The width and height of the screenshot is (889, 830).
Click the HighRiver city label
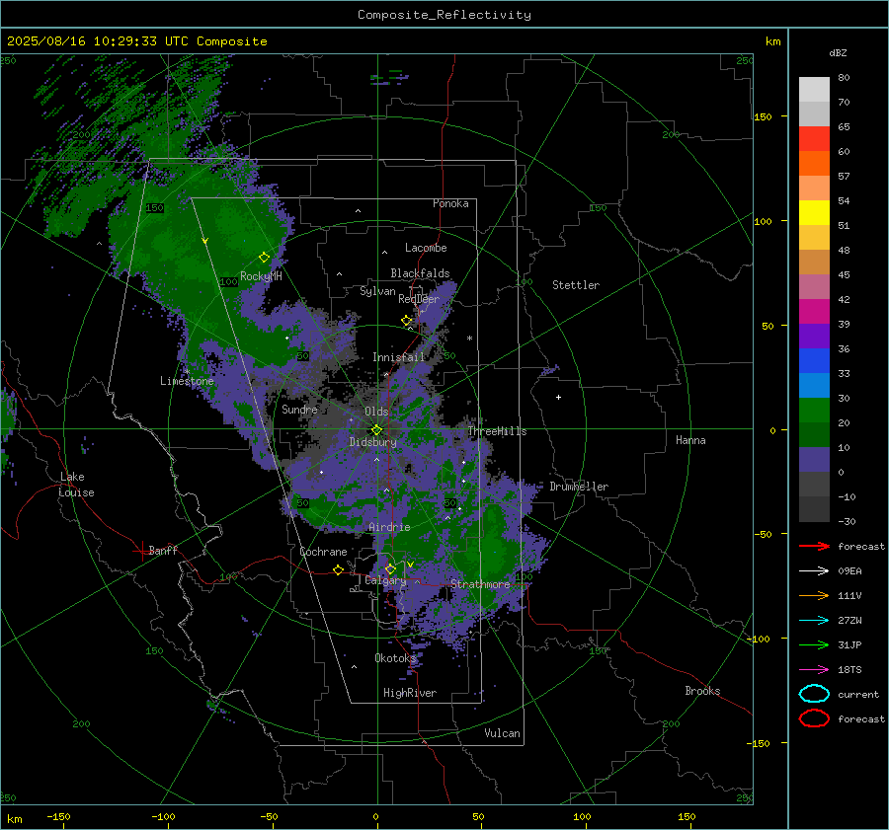coord(410,693)
